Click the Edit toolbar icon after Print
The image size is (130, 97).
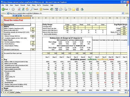click(70, 9)
